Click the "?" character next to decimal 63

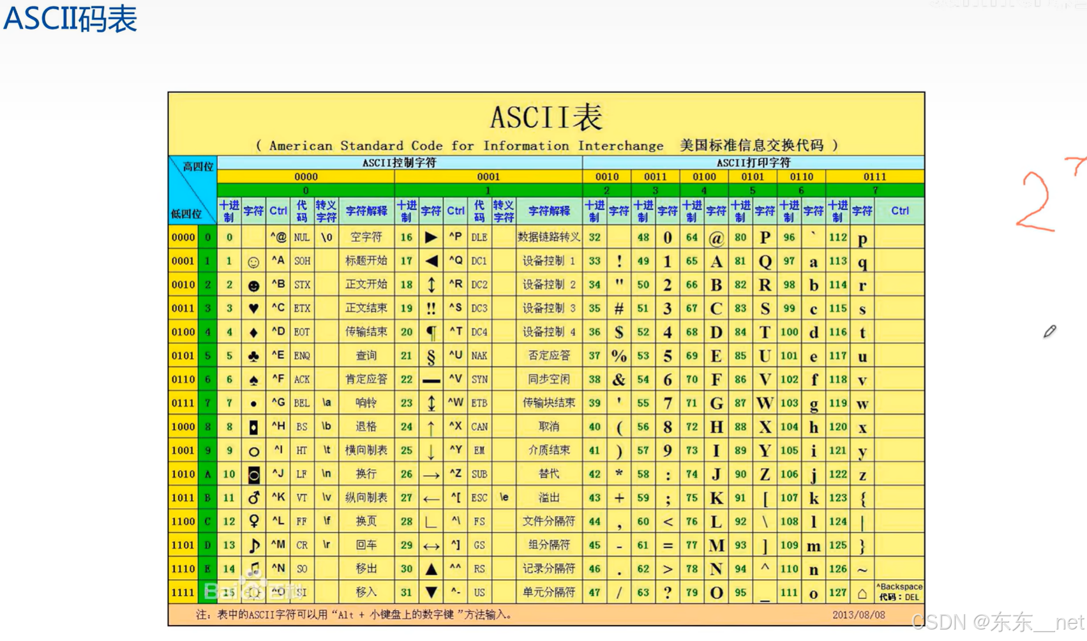[x=667, y=592]
